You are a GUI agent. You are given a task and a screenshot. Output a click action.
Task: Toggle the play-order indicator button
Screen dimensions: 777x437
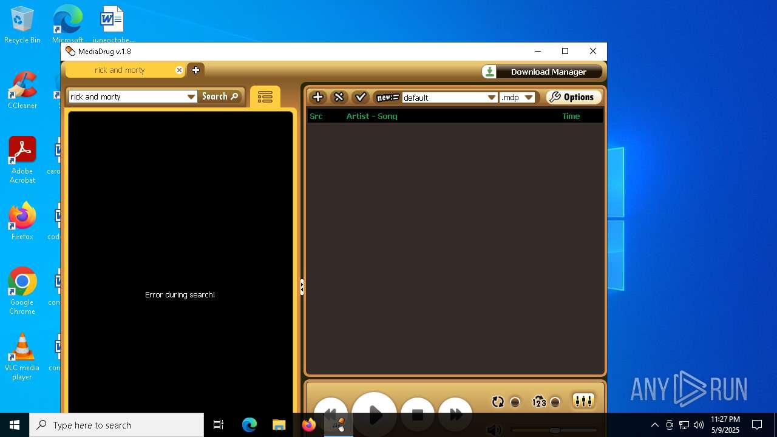coord(555,402)
